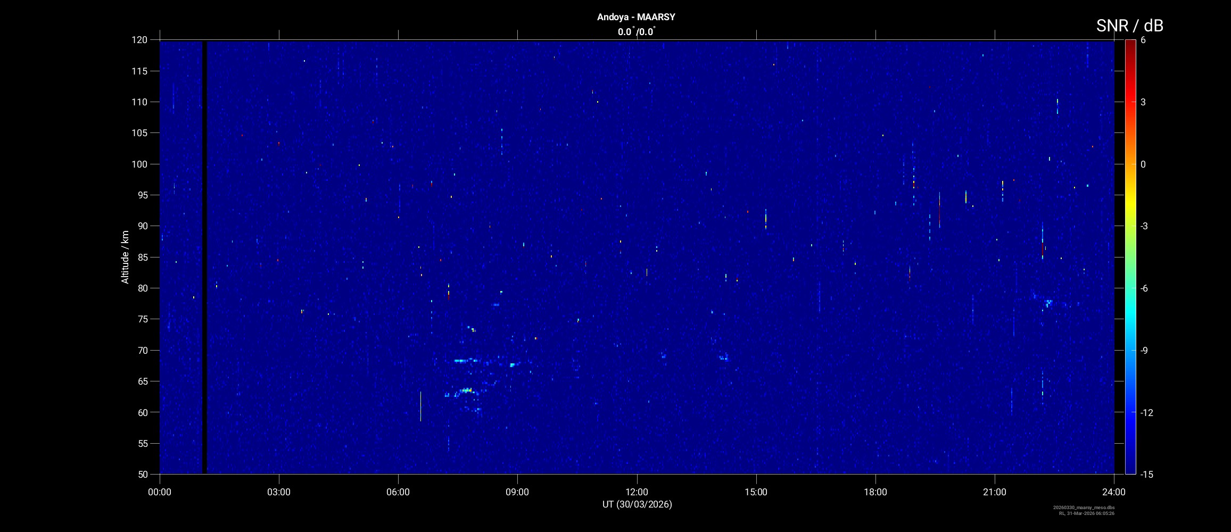Click the 00:00 time tick label
The height and width of the screenshot is (532, 1231).
click(160, 492)
